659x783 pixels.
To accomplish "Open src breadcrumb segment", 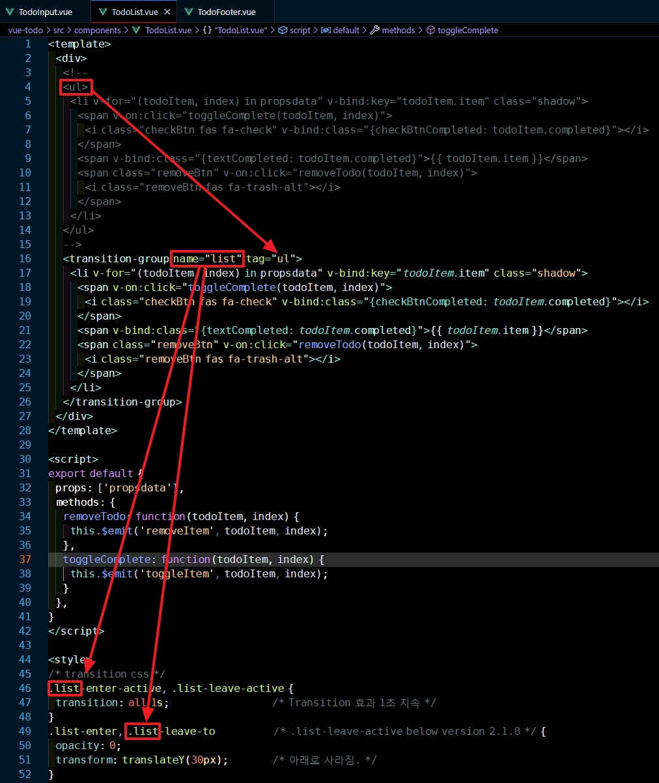I will click(59, 30).
